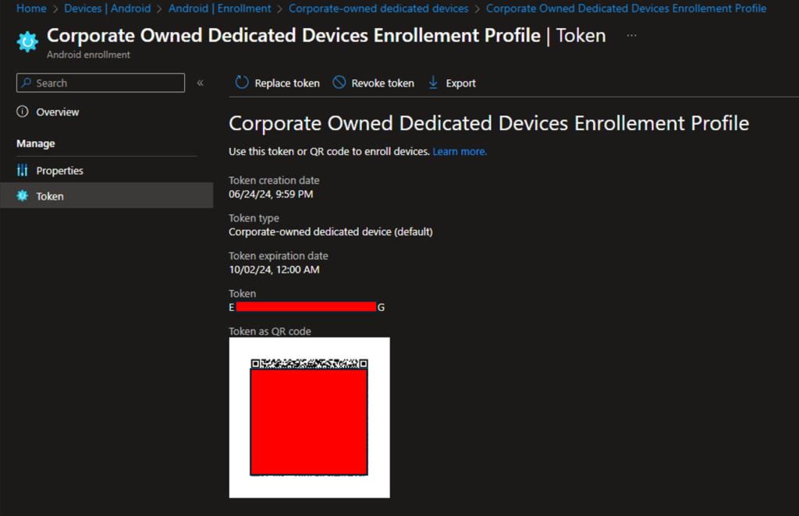Collapse the sidebar with double chevron

[201, 83]
